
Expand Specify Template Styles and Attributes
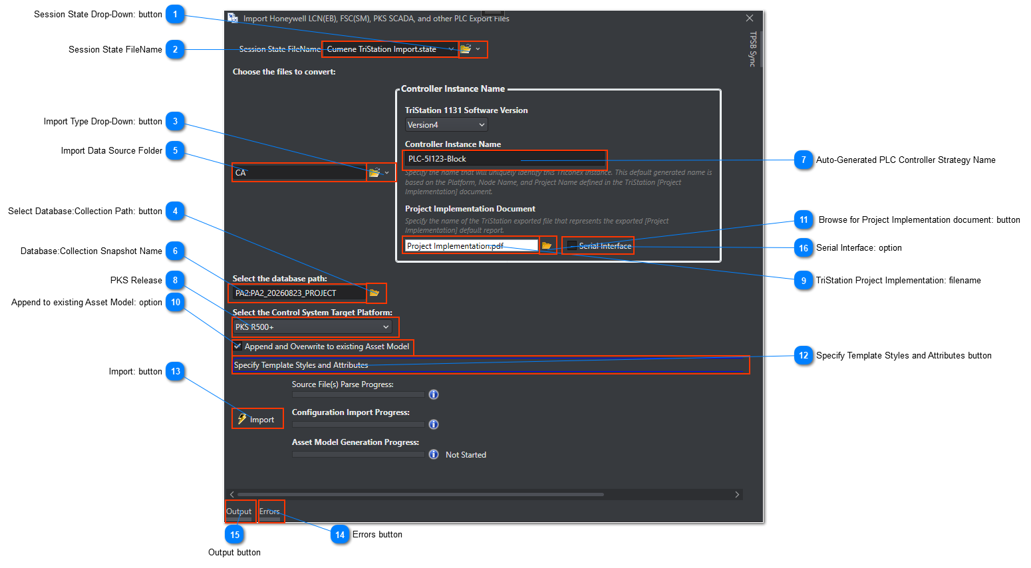490,365
